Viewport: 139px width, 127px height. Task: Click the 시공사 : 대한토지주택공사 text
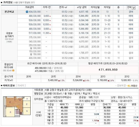pos(58,97)
